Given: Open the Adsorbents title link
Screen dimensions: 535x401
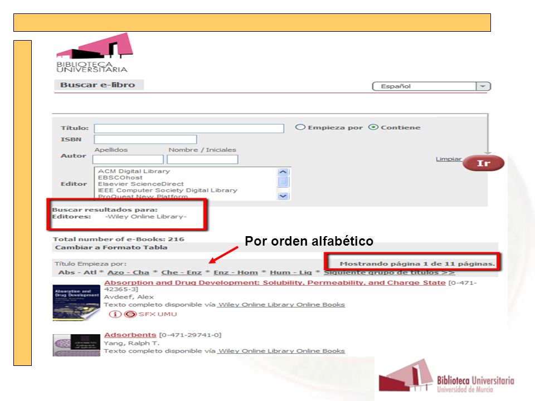Looking at the screenshot, I should (130, 335).
